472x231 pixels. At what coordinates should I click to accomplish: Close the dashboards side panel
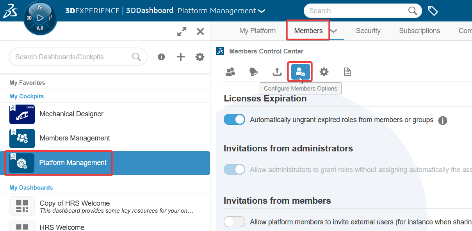(x=200, y=32)
